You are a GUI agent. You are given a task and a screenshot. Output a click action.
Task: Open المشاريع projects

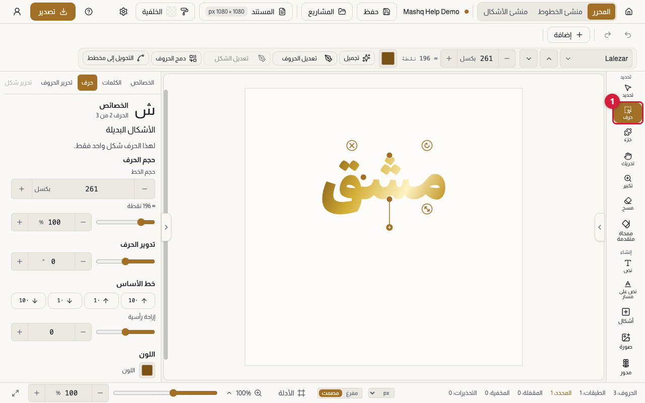(x=327, y=12)
